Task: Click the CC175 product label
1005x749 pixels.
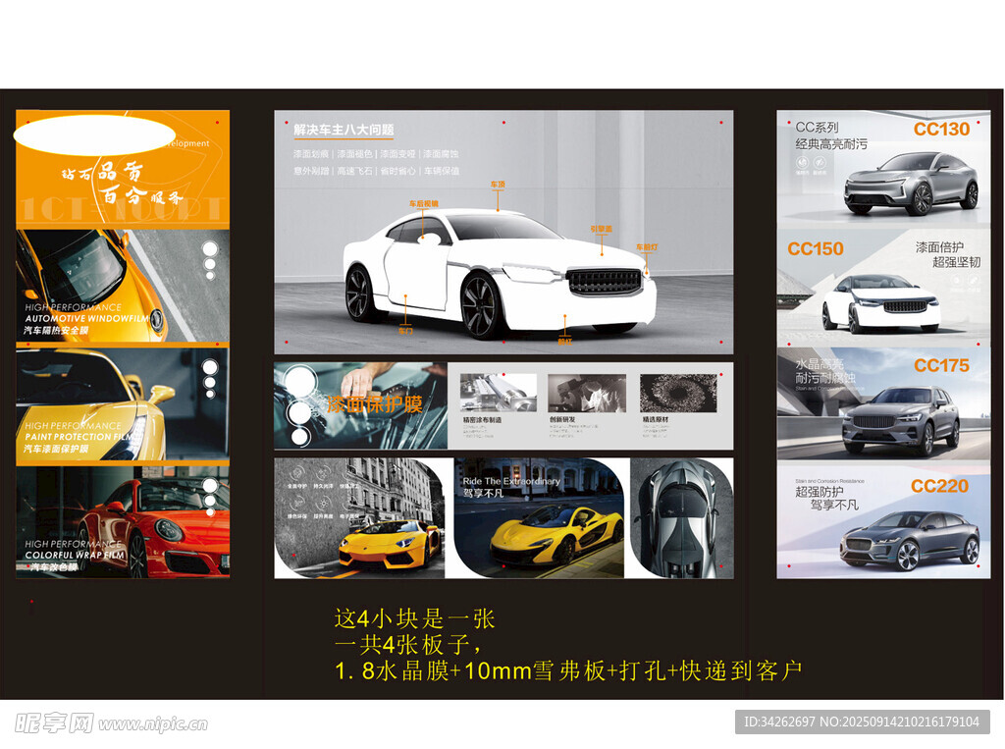Action: click(941, 365)
